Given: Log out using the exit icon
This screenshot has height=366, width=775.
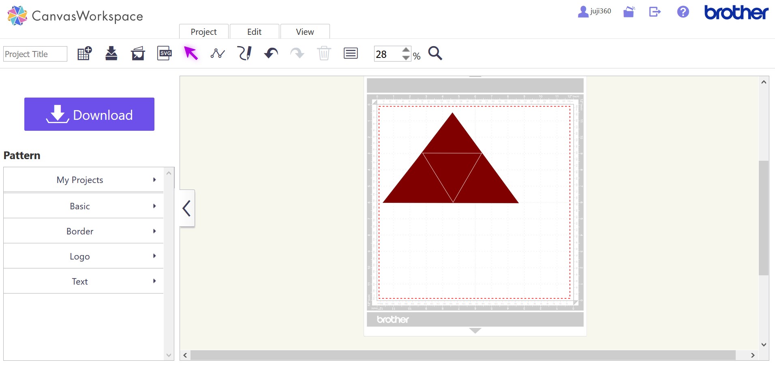Looking at the screenshot, I should (655, 12).
